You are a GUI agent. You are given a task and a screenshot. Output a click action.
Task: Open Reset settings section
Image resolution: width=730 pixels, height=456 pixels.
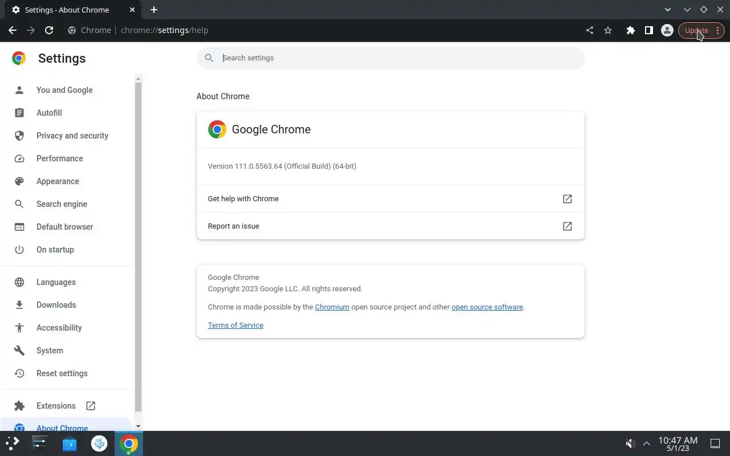[62, 373]
